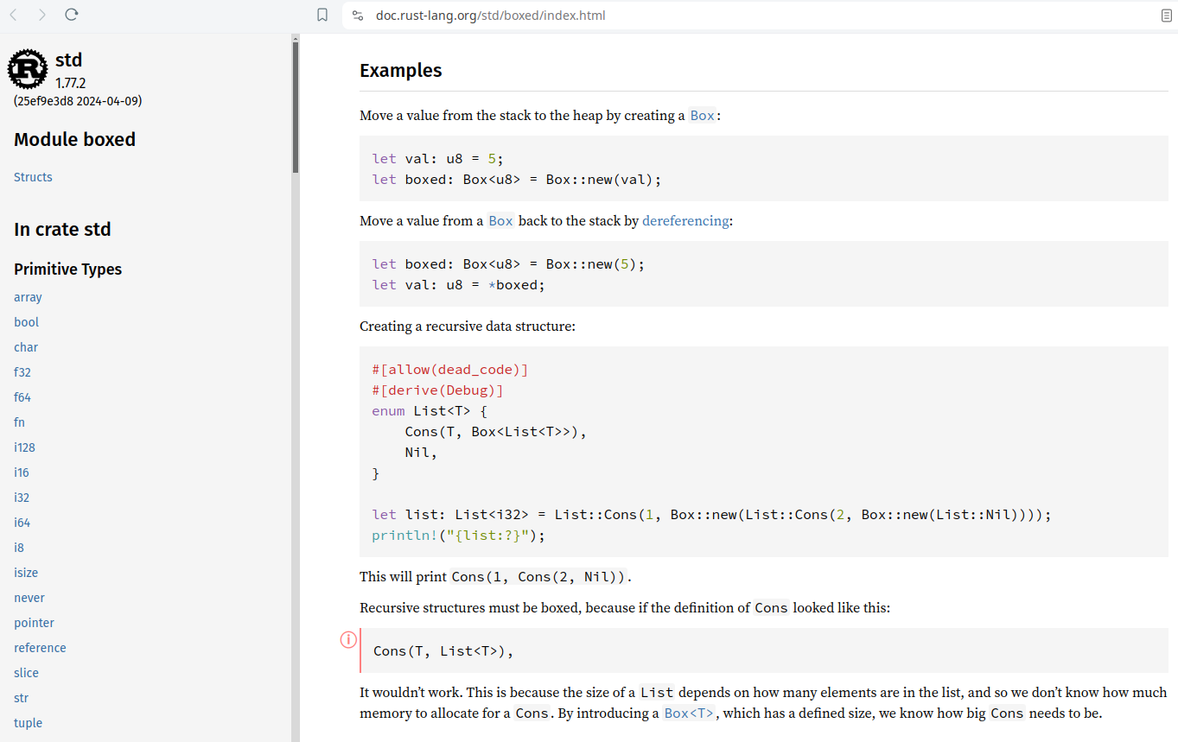Open the Box<T> link in last paragraph
The image size is (1178, 742).
689,713
